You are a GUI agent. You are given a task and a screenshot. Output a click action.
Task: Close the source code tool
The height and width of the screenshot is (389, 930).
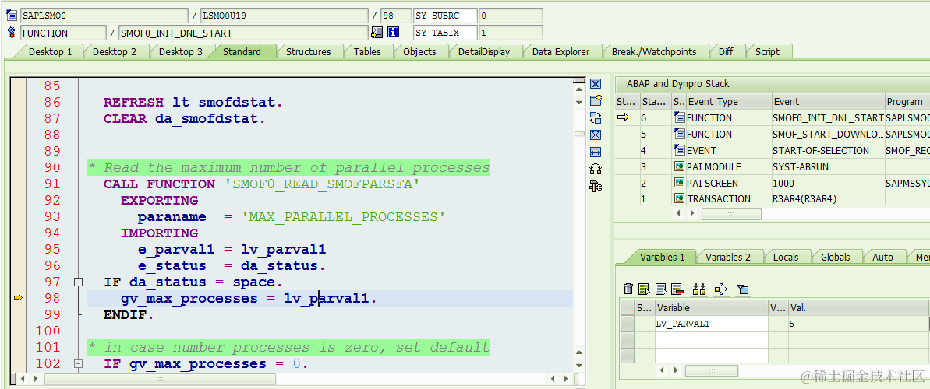[596, 84]
